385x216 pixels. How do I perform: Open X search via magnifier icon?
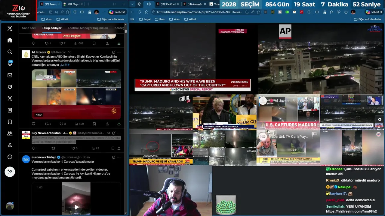pos(10,52)
